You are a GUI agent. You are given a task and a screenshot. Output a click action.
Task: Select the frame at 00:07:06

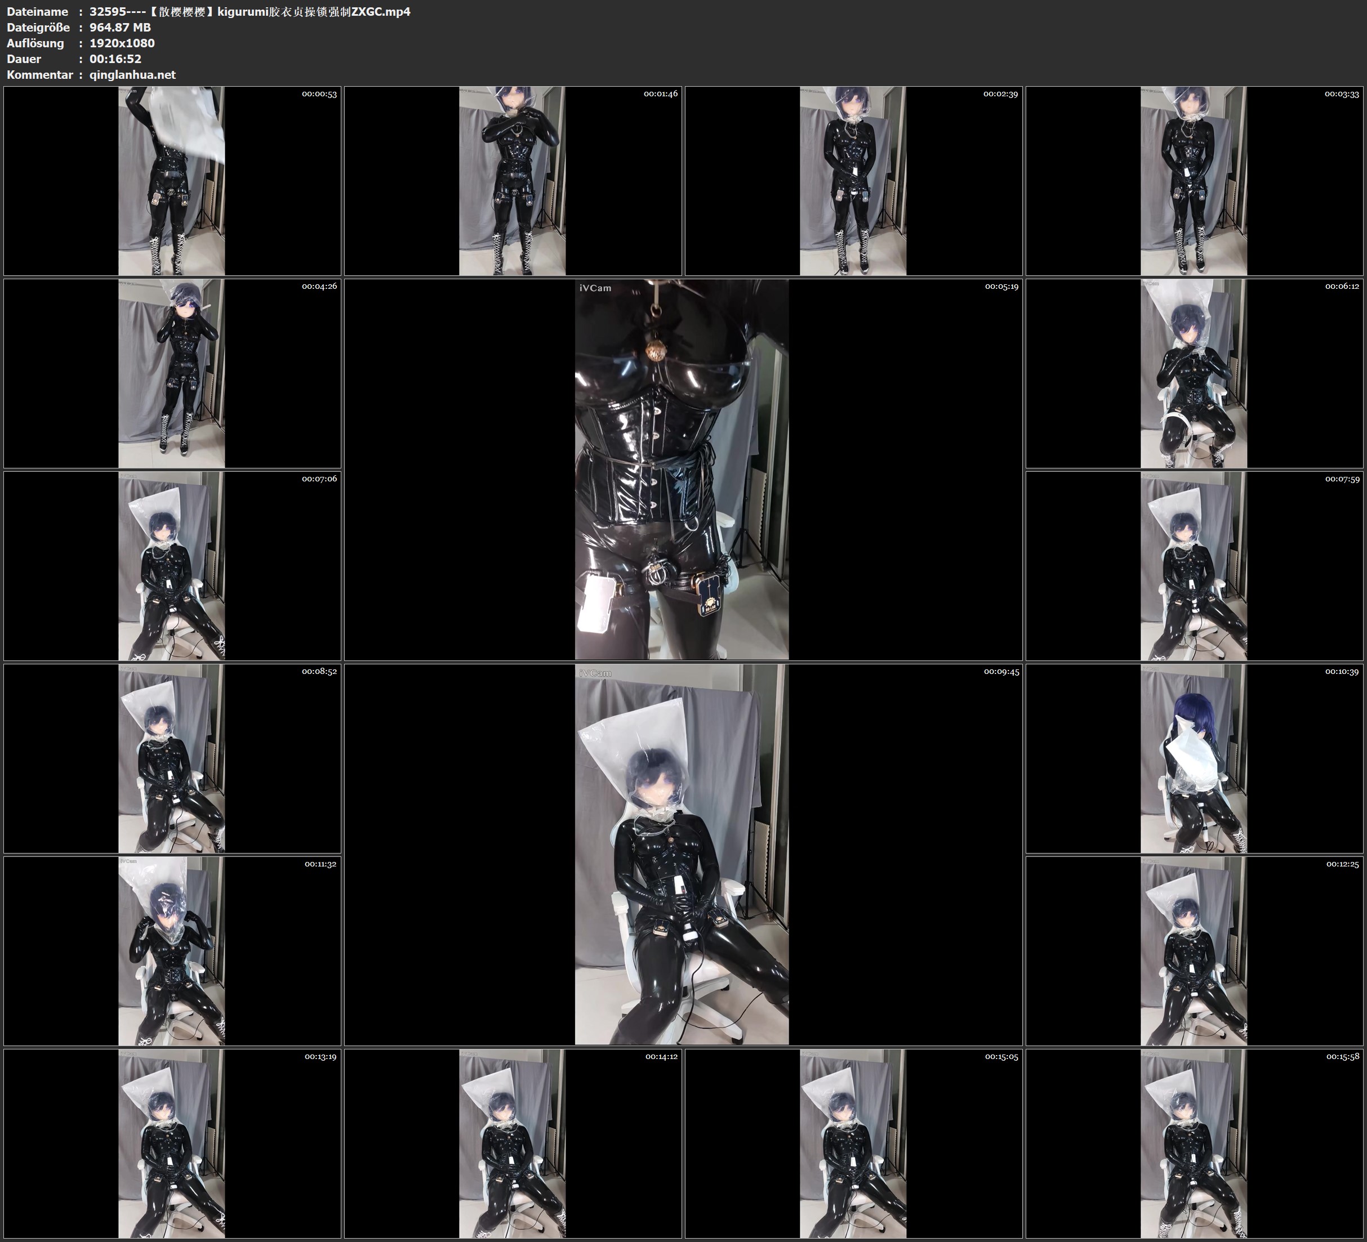172,565
